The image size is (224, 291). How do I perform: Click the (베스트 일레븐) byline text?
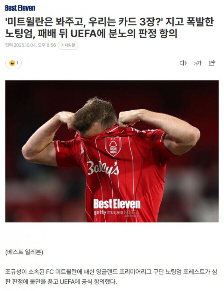point(24,252)
